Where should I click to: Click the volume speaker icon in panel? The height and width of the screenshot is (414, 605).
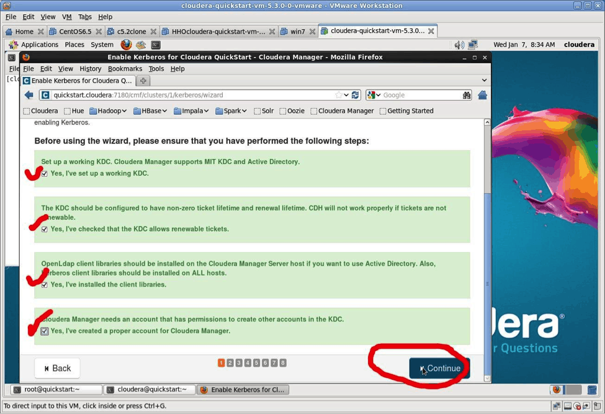pos(459,45)
